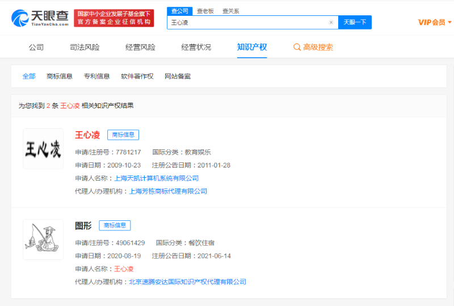
Task: Filter results by 商标信息
Action: click(60, 76)
